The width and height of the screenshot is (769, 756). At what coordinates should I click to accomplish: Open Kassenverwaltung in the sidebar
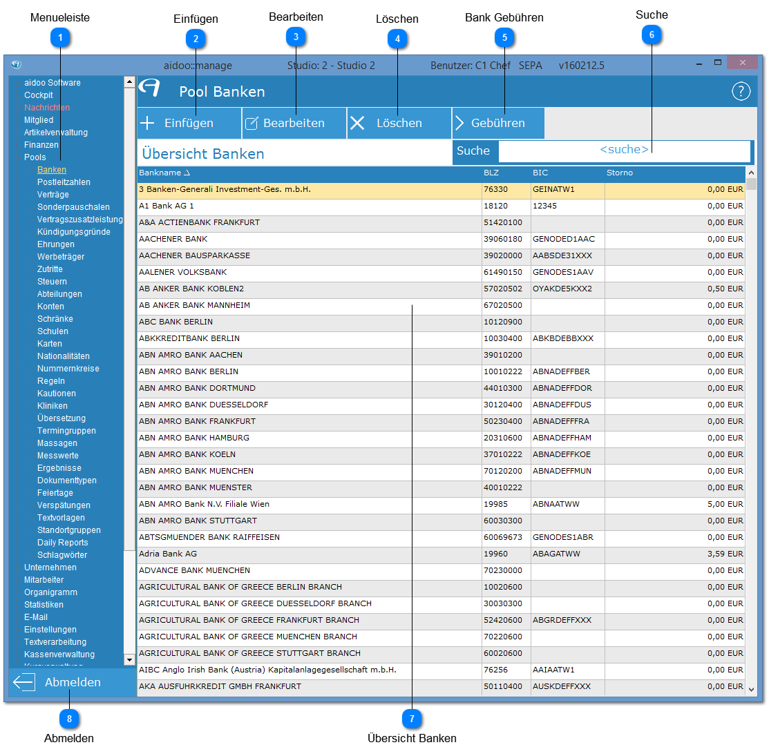(x=59, y=655)
